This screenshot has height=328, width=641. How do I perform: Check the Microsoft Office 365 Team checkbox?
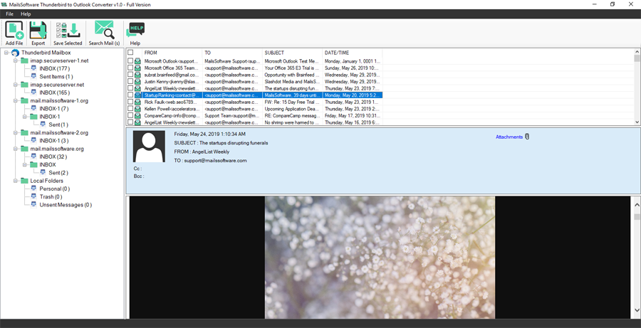(x=130, y=68)
